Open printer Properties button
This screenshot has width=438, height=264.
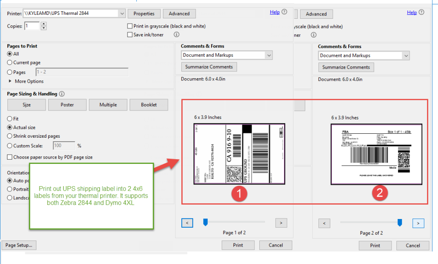click(x=144, y=14)
